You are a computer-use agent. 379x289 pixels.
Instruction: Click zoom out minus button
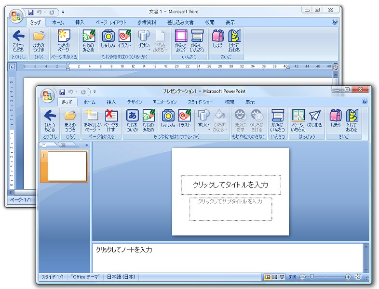(302, 277)
